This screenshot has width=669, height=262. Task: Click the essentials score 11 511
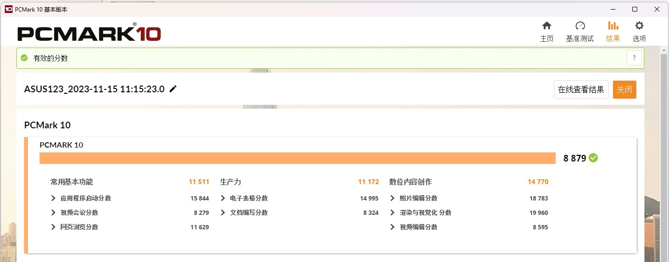click(199, 182)
